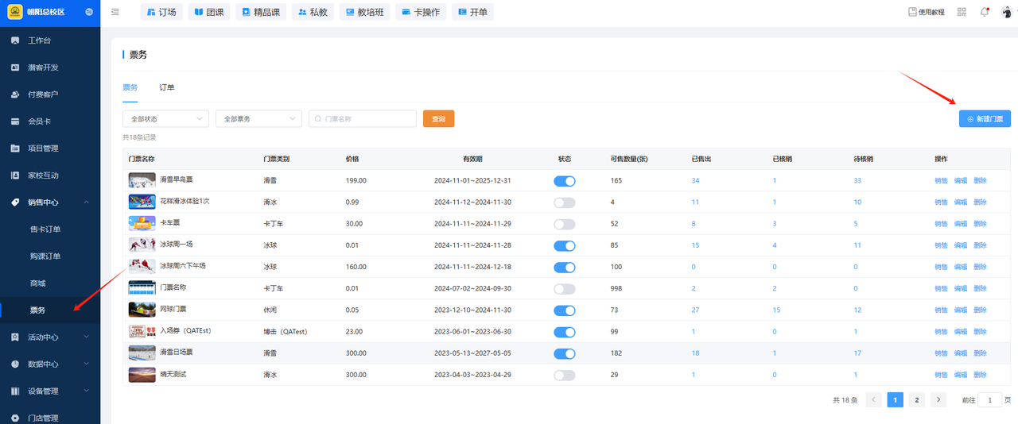Open the user avatar menu
Viewport: 1018px width, 424px height.
click(x=1006, y=12)
